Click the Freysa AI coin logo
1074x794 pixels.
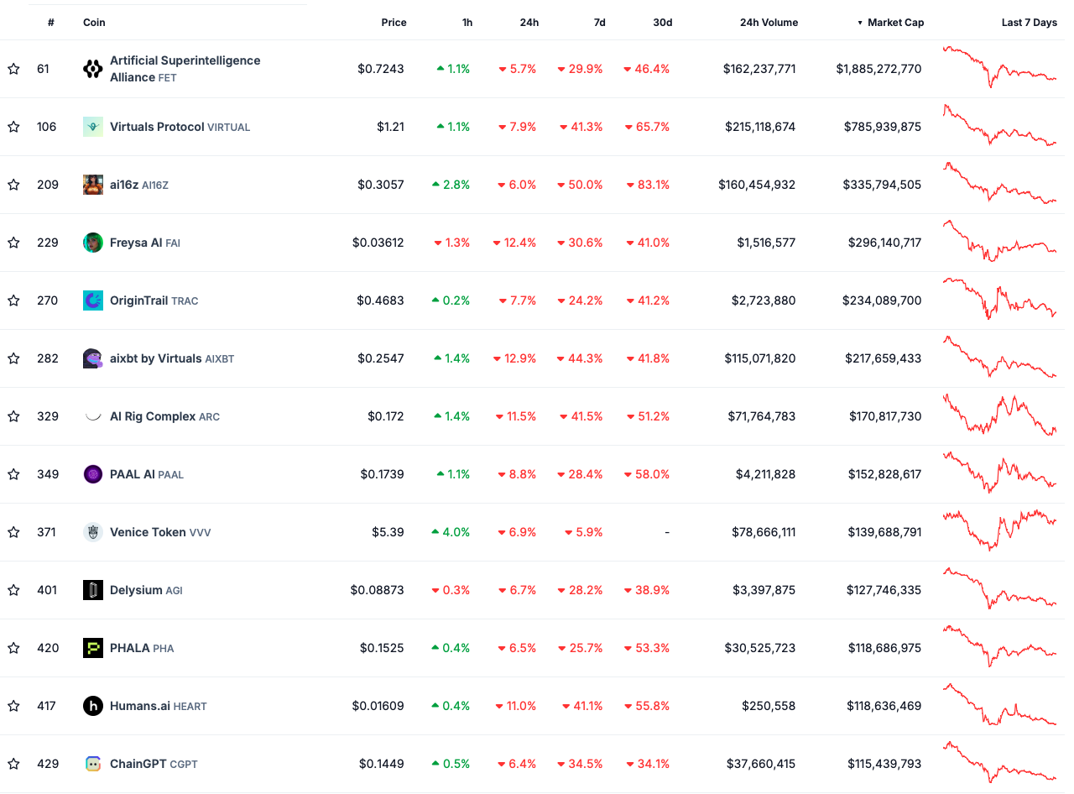[93, 243]
